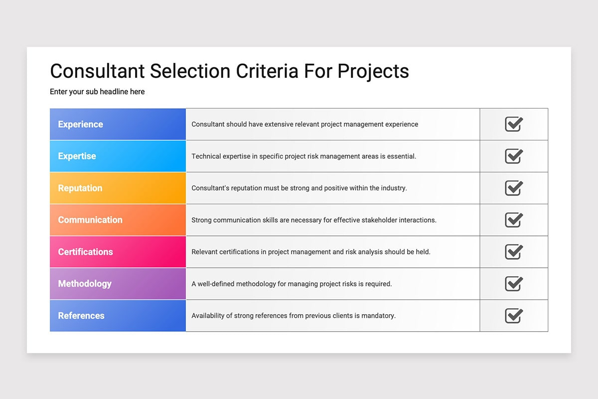The height and width of the screenshot is (399, 598).
Task: Click the Experience description about project management experience
Action: 305,124
